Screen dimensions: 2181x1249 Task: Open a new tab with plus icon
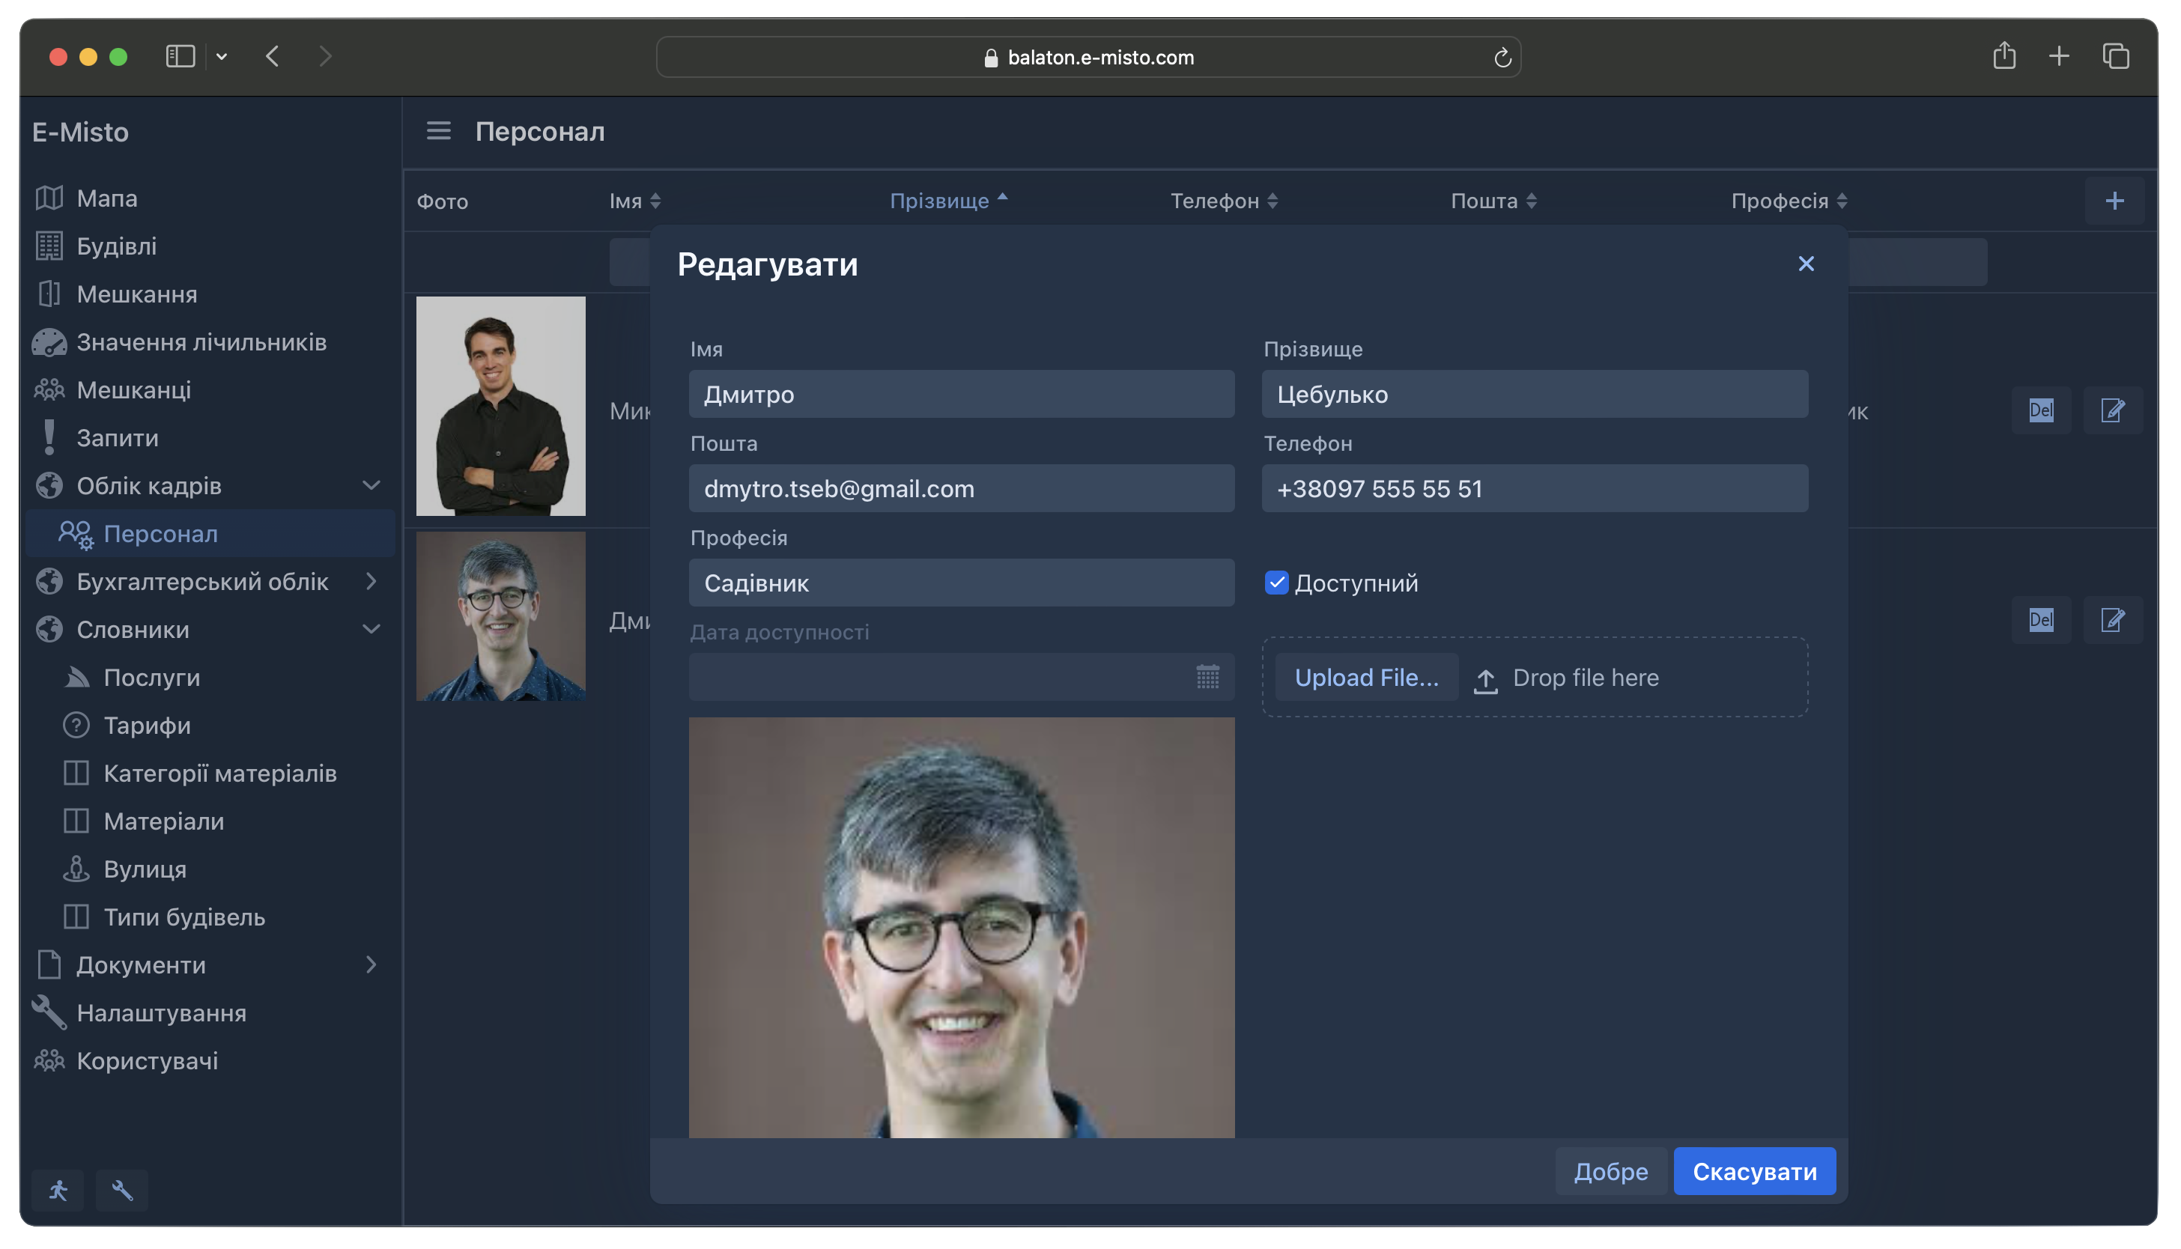[2059, 57]
